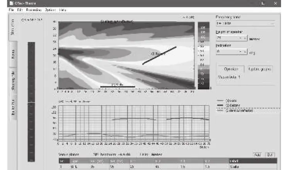288x170 pixels.
Task: Open the Edit menu
Action: tap(20, 10)
